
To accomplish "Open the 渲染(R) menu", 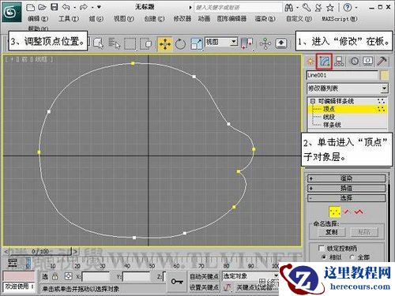I will click(x=265, y=19).
